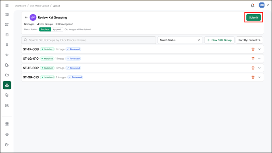Open the tags sidebar icon
Image resolution: width=272 pixels, height=153 pixels.
[7, 95]
